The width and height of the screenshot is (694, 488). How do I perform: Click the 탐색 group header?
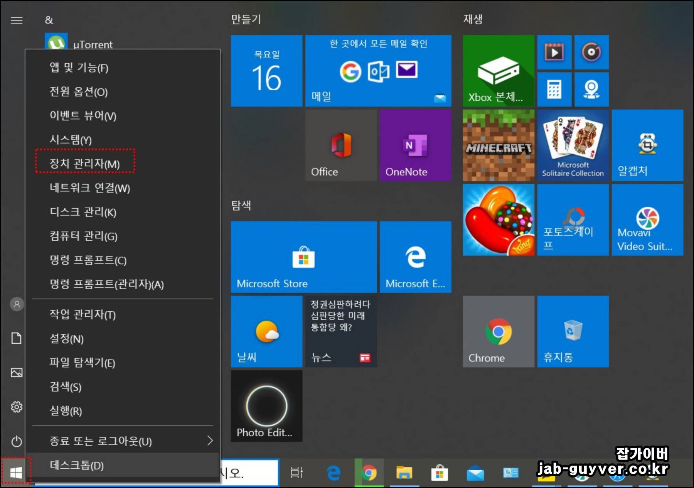[x=241, y=205]
